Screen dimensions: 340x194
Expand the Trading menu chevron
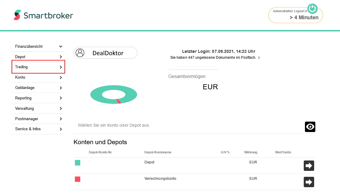pyautogui.click(x=61, y=67)
